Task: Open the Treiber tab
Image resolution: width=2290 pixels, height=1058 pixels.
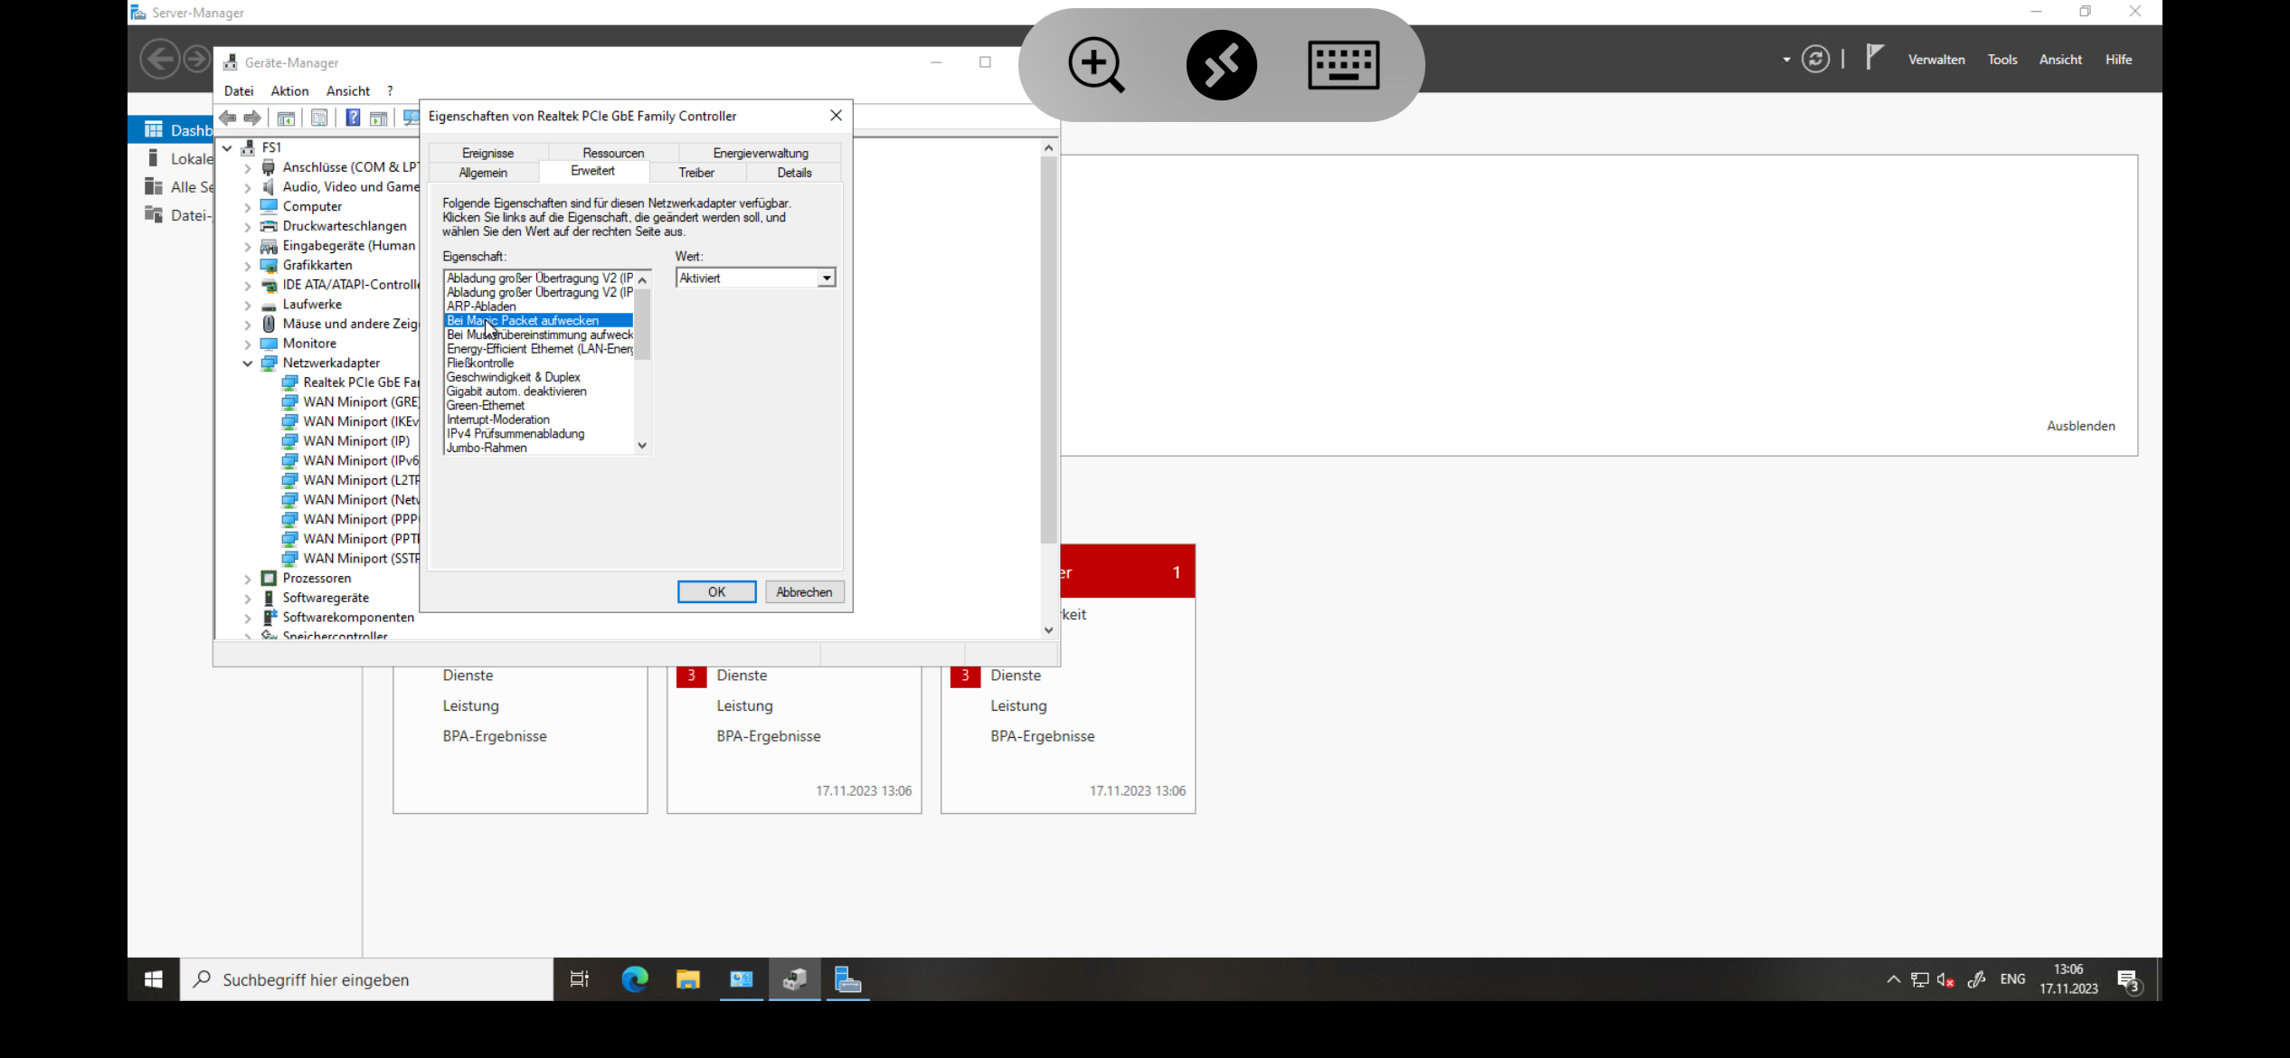Action: (x=696, y=173)
